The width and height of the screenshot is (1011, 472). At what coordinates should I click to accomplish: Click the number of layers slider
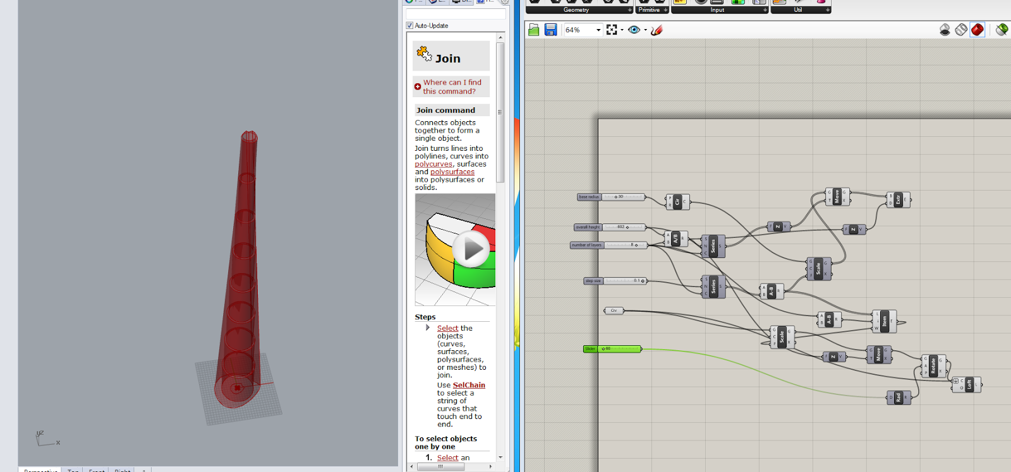pos(608,245)
